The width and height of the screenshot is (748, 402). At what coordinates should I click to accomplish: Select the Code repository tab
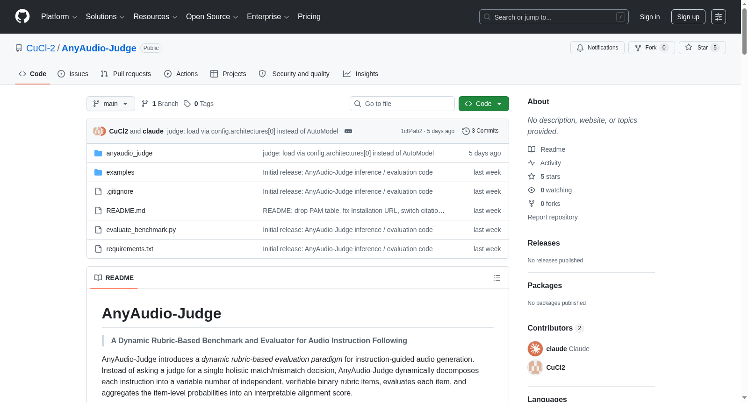33,74
